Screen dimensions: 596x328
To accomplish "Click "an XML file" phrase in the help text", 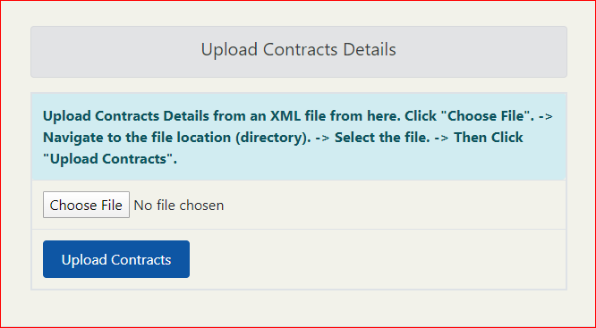I will (x=288, y=116).
